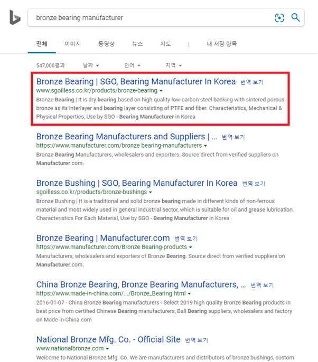Click snippet 'Bronze Bushing | It is a traditional'
Viewport: 318px width, 362px height.
165,209
